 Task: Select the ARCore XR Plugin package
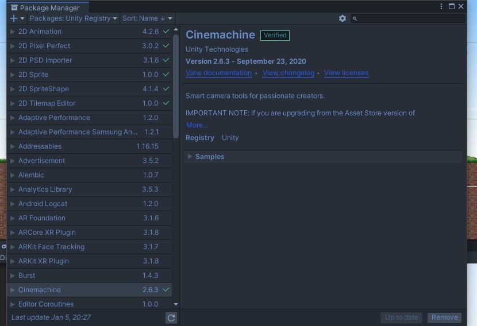(x=90, y=232)
